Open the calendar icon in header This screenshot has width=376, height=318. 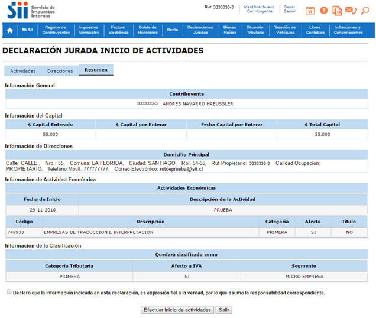click(310, 10)
